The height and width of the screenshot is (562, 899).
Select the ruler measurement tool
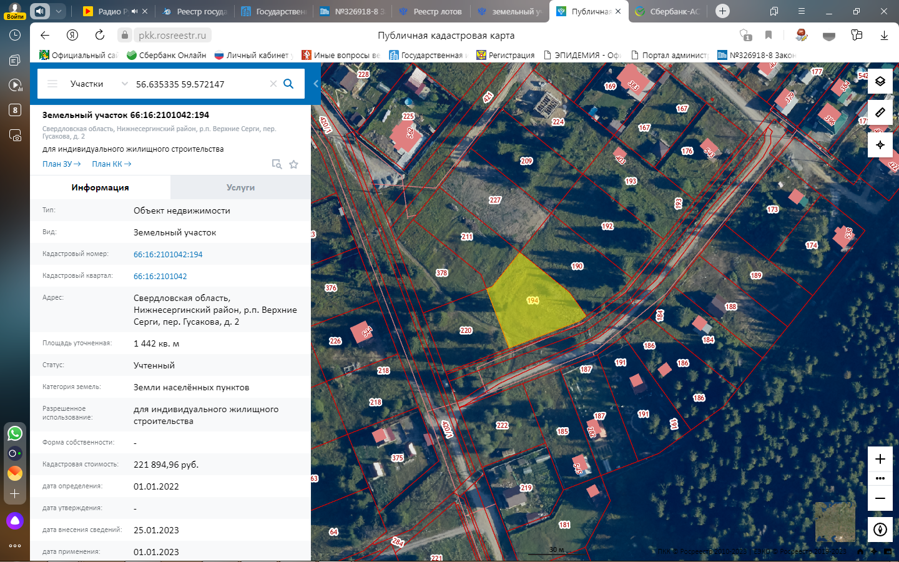pyautogui.click(x=880, y=112)
